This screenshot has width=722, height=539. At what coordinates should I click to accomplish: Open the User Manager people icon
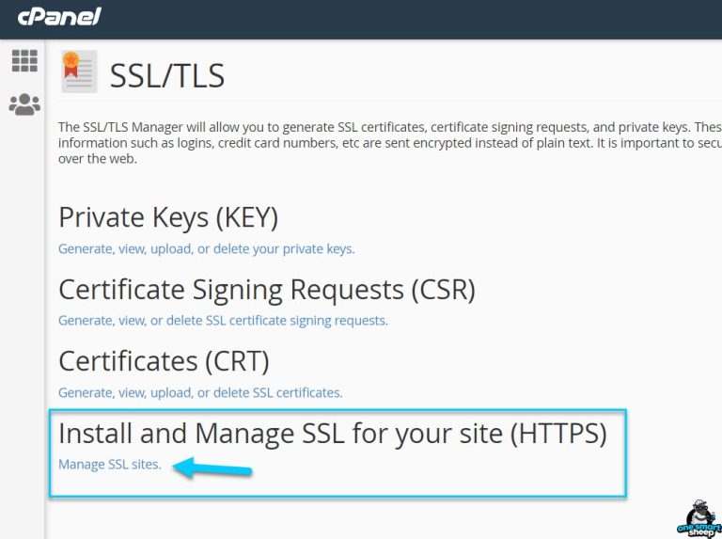pyautogui.click(x=24, y=104)
